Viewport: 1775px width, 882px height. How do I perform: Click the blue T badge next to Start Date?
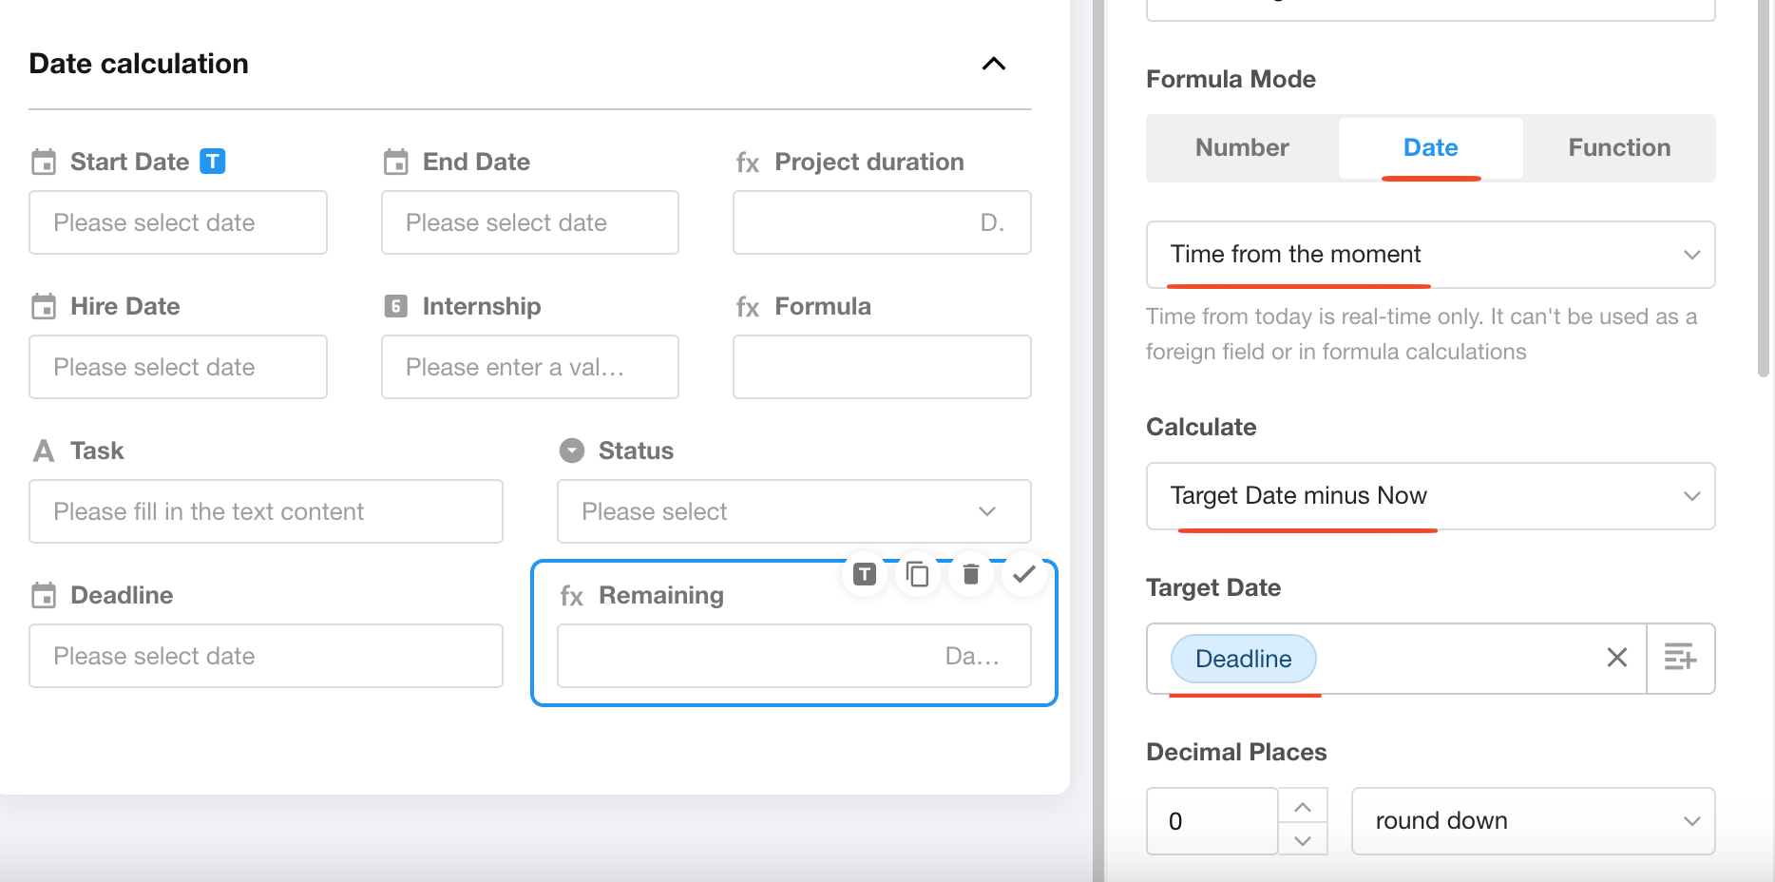212,162
